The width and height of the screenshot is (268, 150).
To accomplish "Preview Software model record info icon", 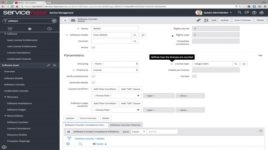I will 143,35.
